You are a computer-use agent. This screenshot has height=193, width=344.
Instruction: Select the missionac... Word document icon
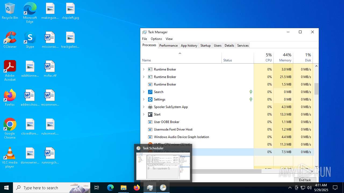(x=50, y=40)
